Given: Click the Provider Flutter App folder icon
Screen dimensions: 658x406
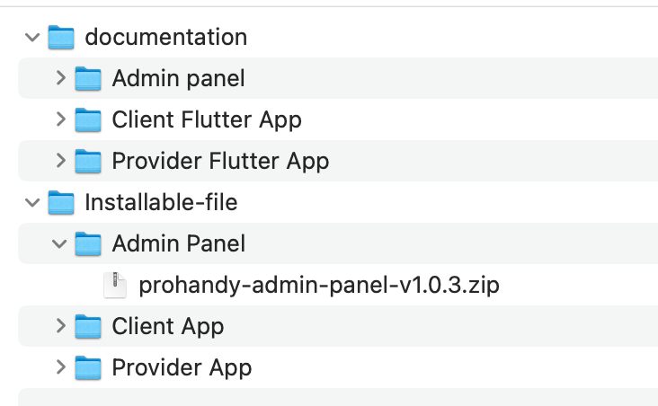Looking at the screenshot, I should [88, 161].
